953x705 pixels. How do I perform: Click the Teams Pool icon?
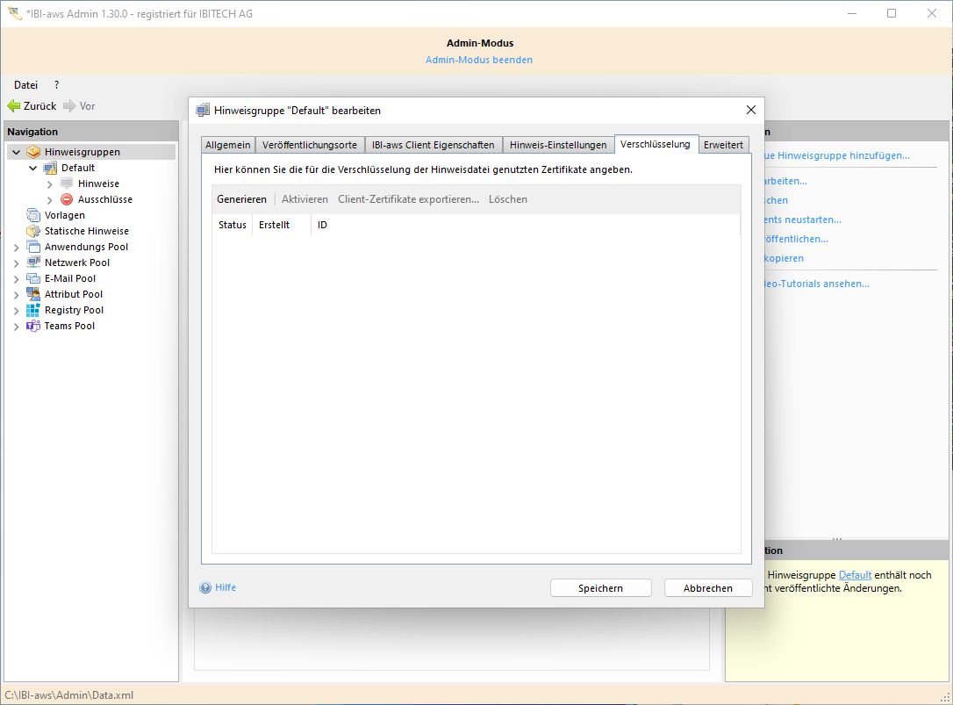(x=33, y=326)
